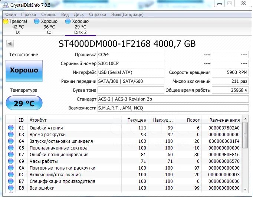Screen dimensions: 253x197
Task: Click the Порог column header
Action: [x=188, y=120]
